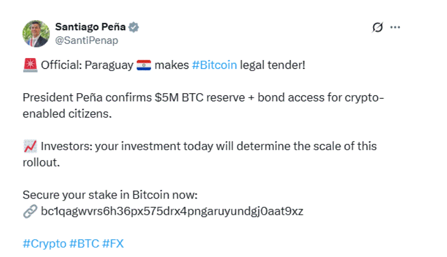Open the #BTC hashtag
447x257 pixels.
(x=83, y=243)
